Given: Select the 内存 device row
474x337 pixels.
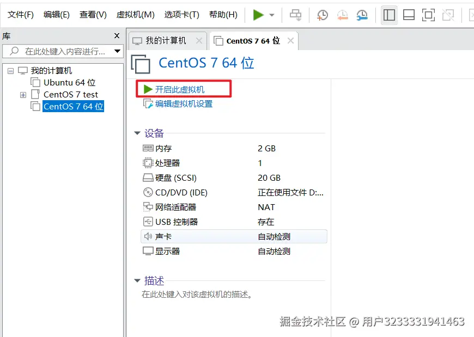Looking at the screenshot, I should (x=234, y=148).
